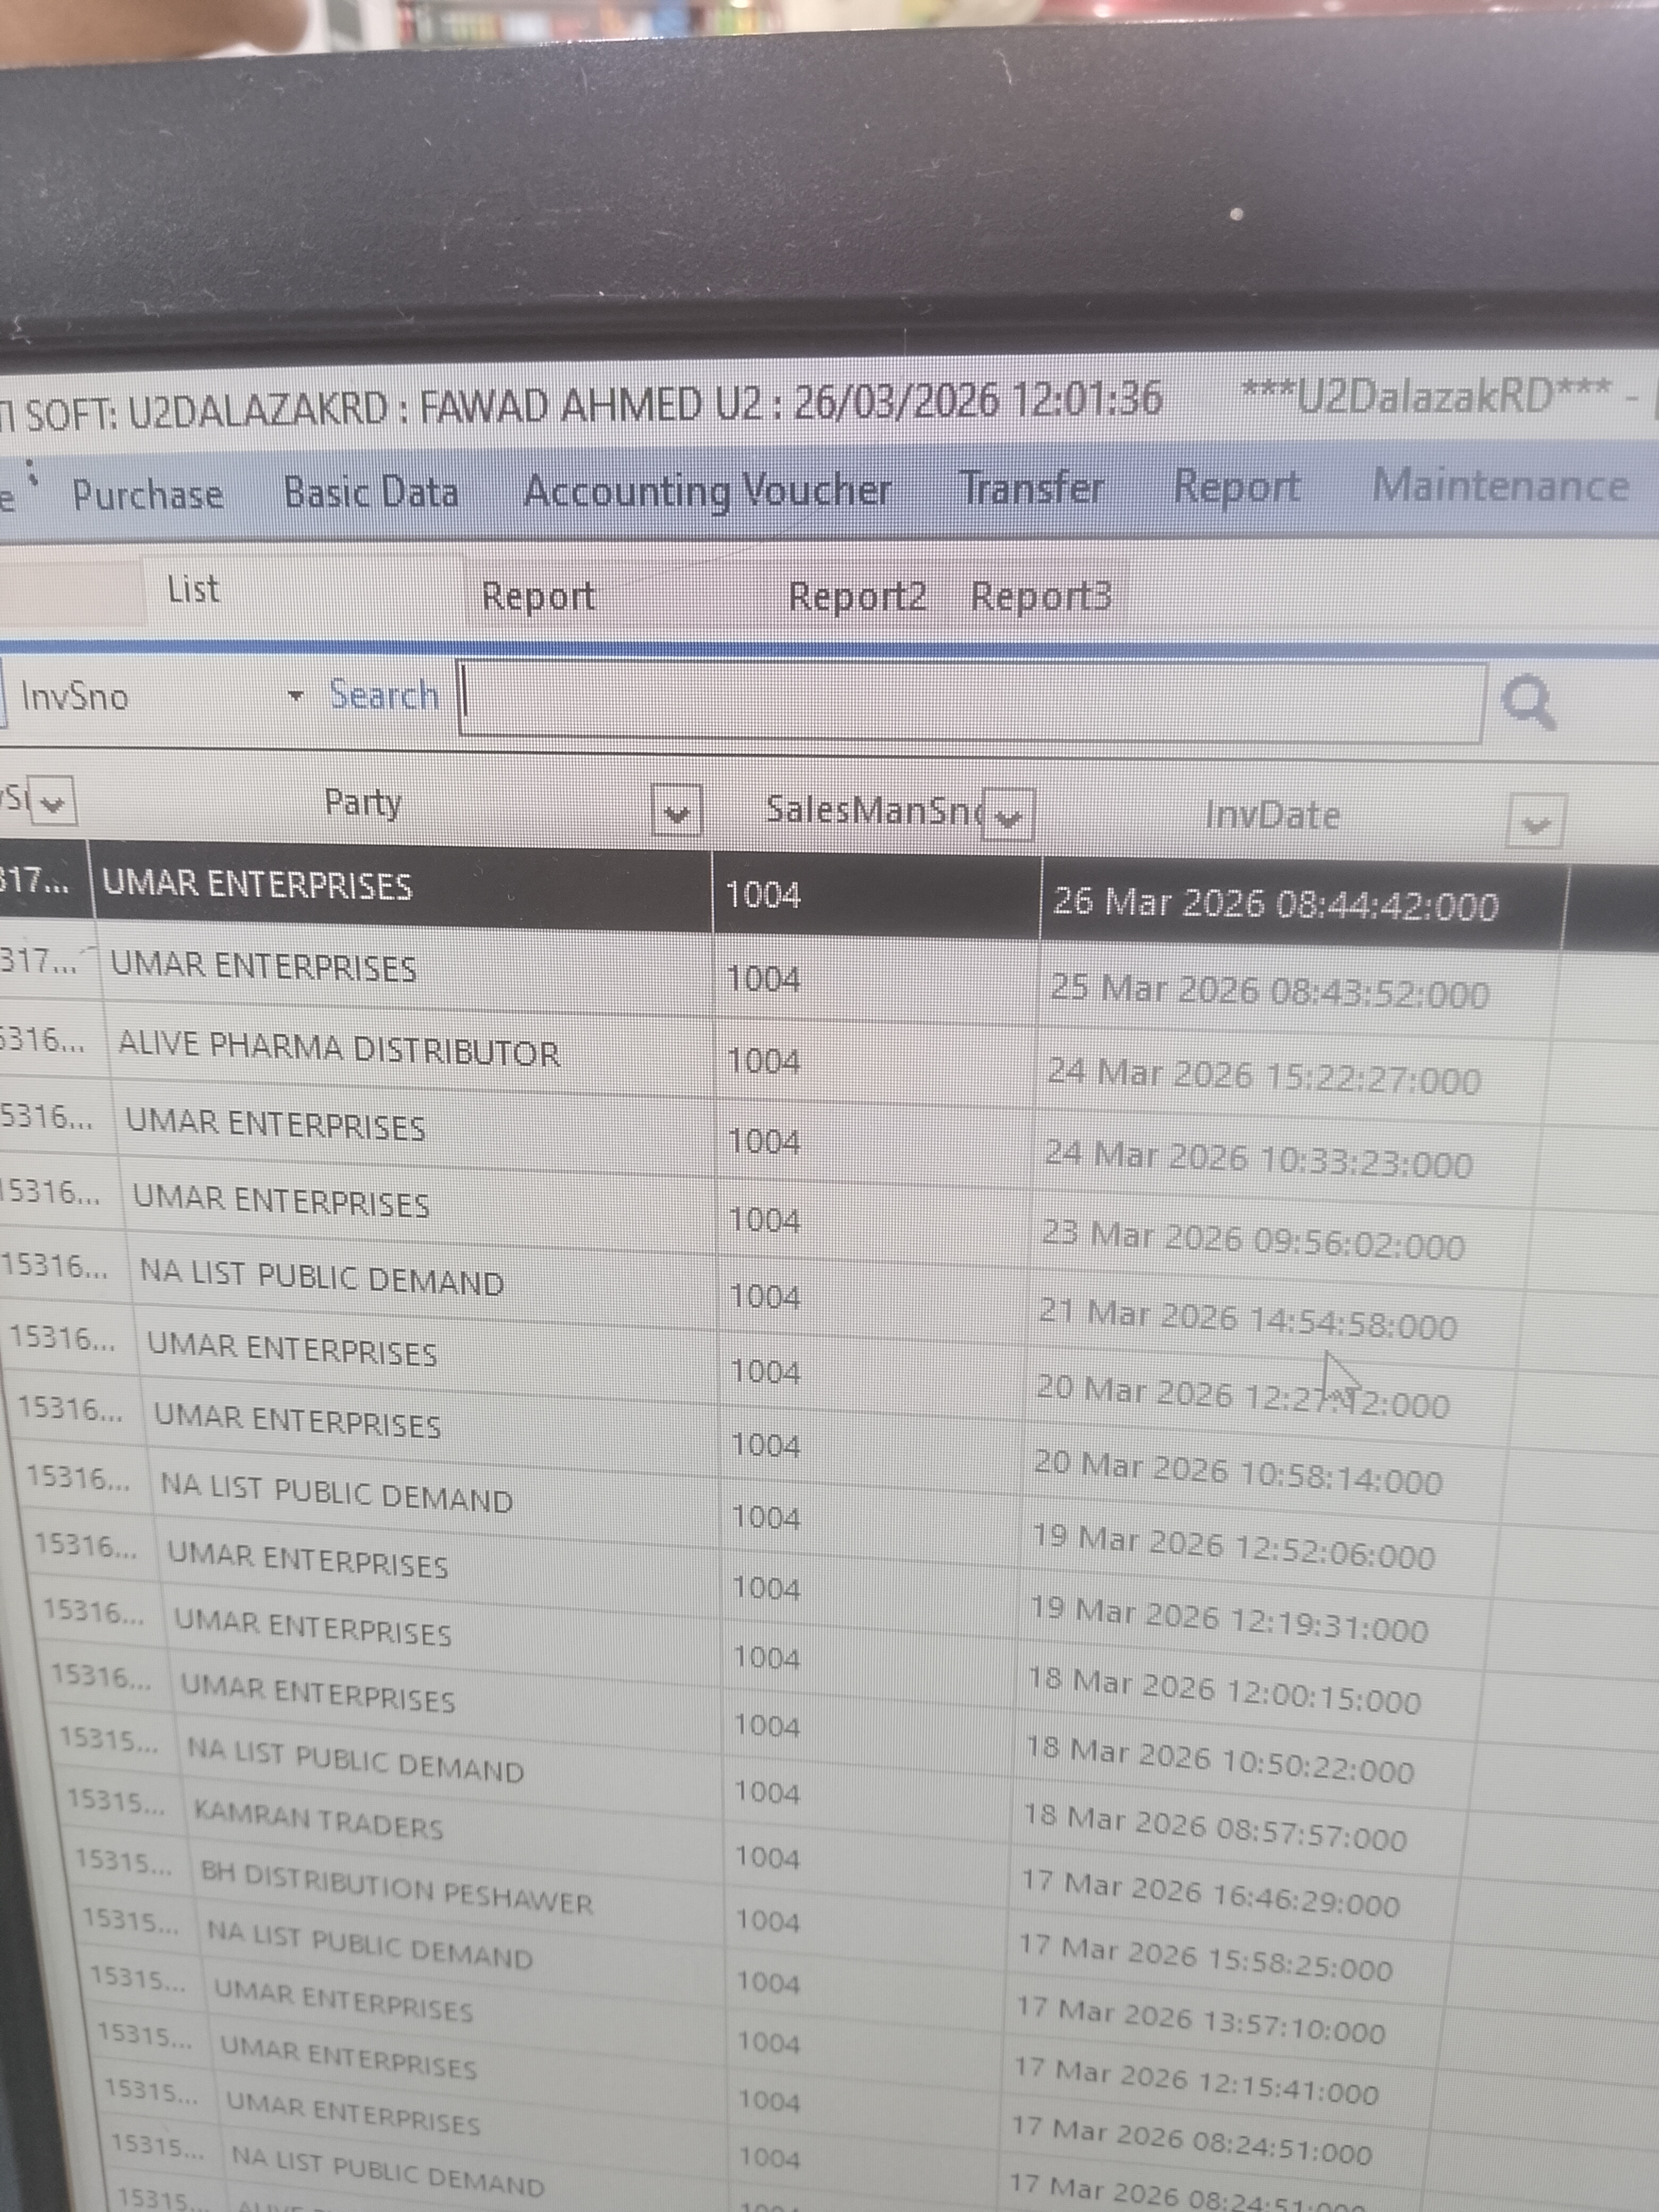Open the InvSno column filter arrow
The height and width of the screenshot is (2212, 1659).
tap(54, 802)
